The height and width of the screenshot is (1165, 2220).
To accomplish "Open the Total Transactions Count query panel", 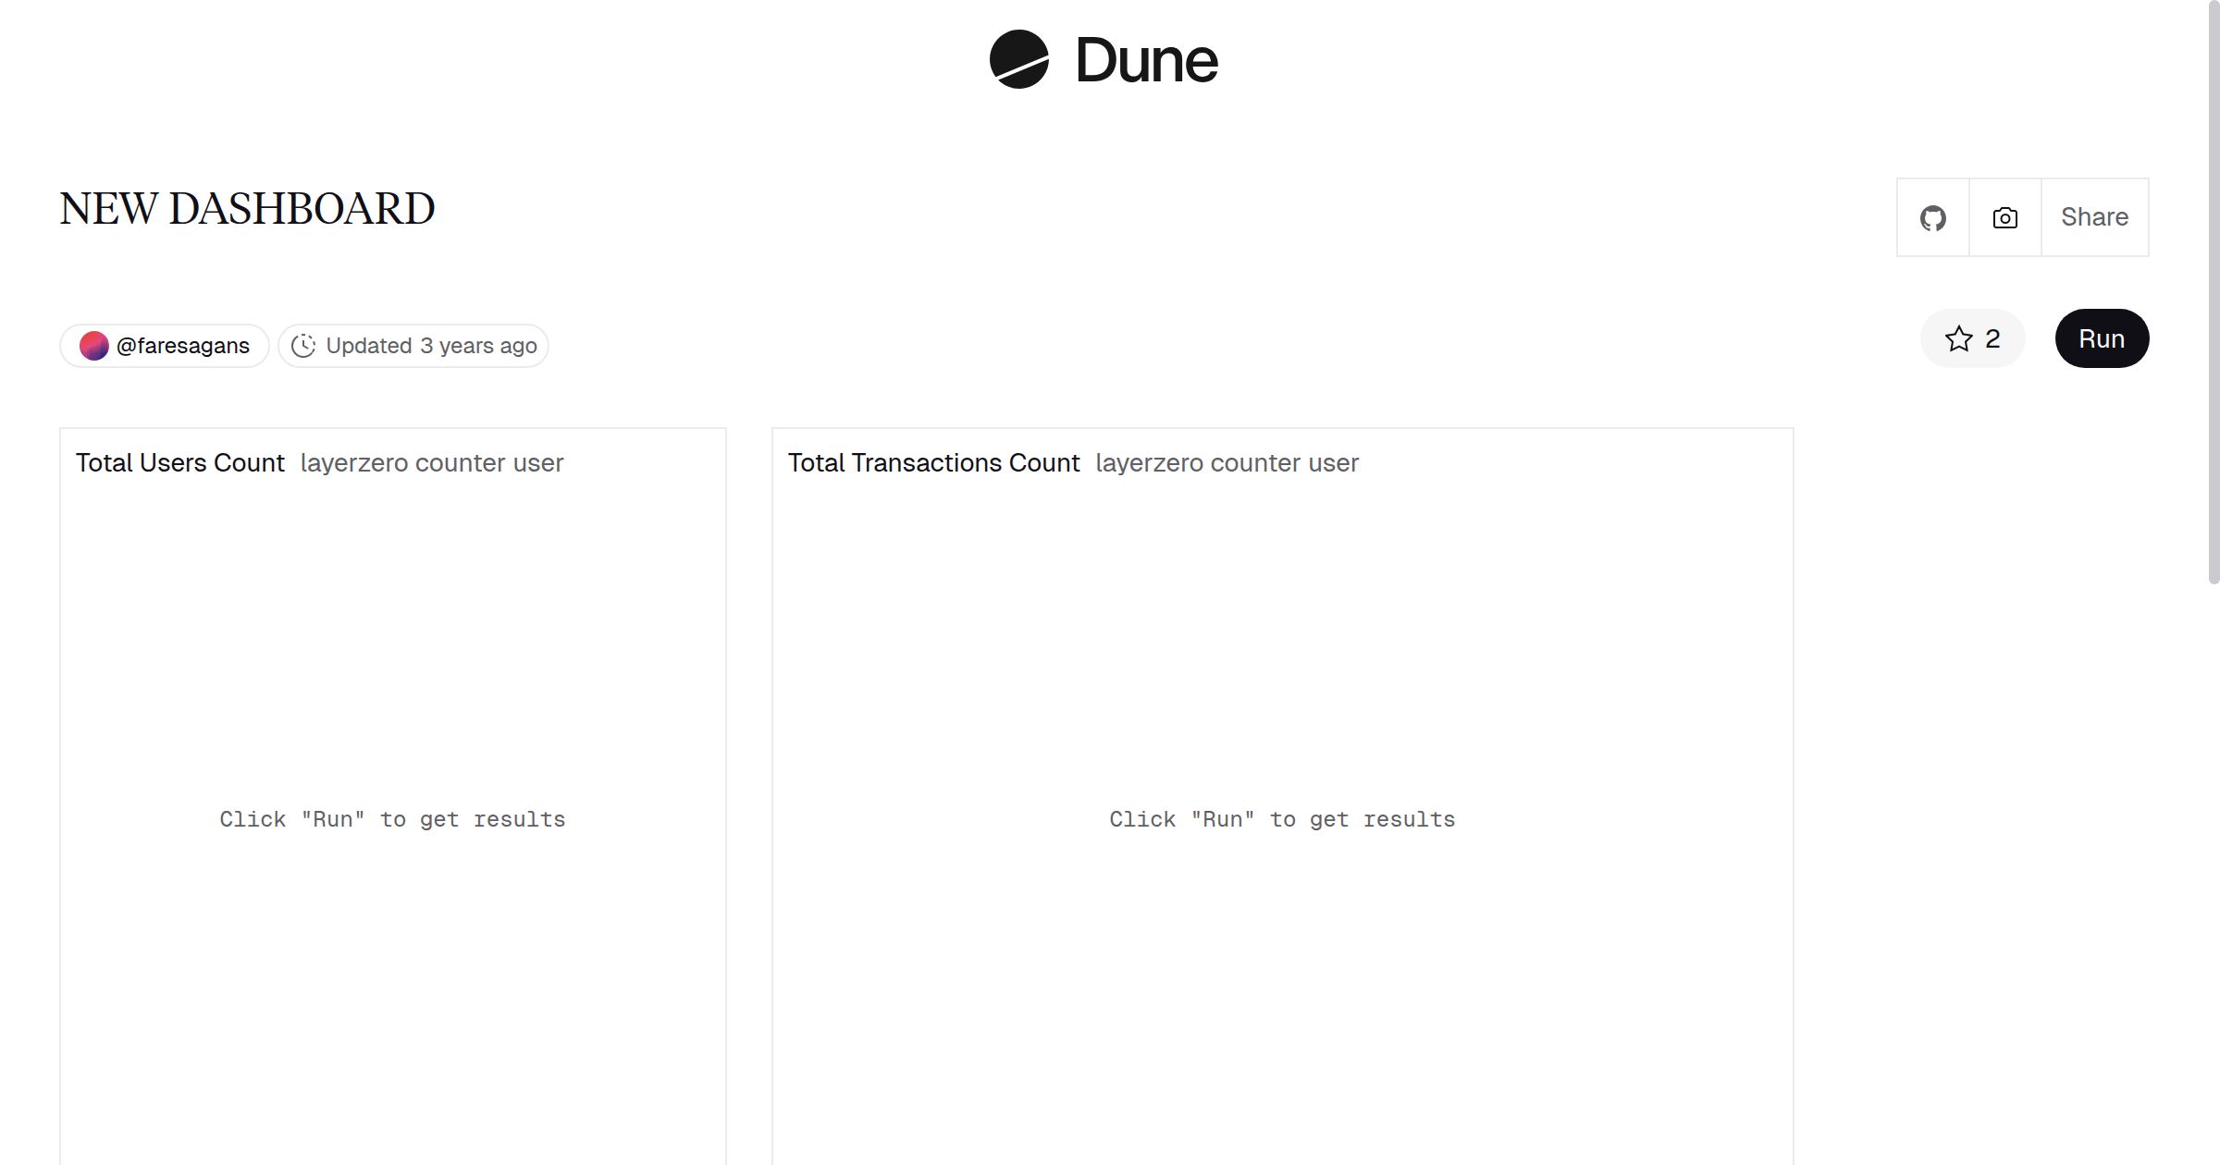I will pyautogui.click(x=933, y=462).
